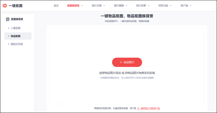Click the heading 一键物品抠图，物品抠图换背景
The image size is (217, 113).
pos(127,16)
